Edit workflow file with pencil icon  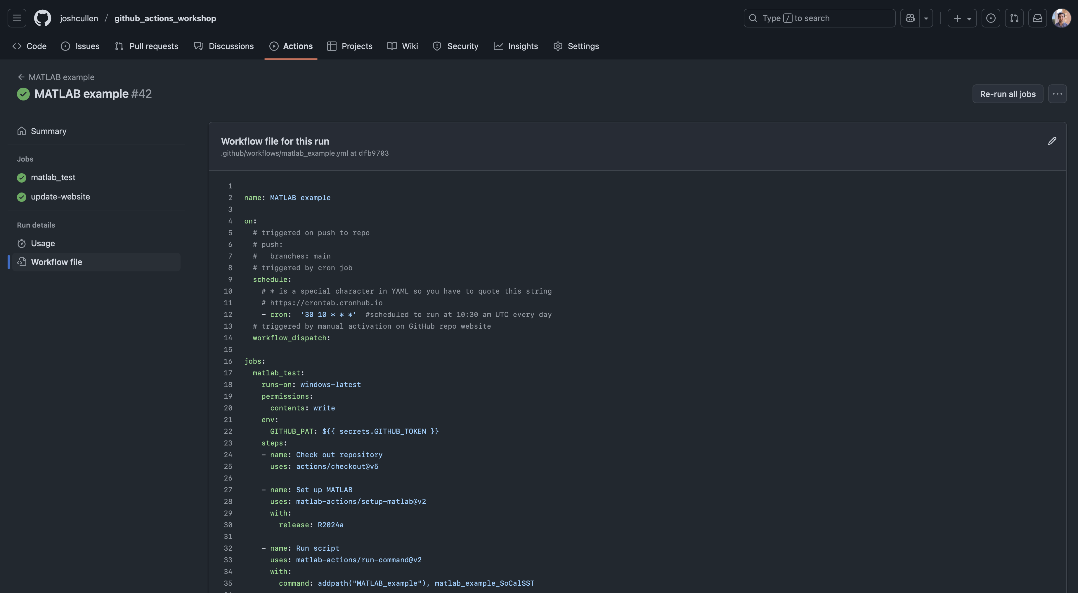1052,141
